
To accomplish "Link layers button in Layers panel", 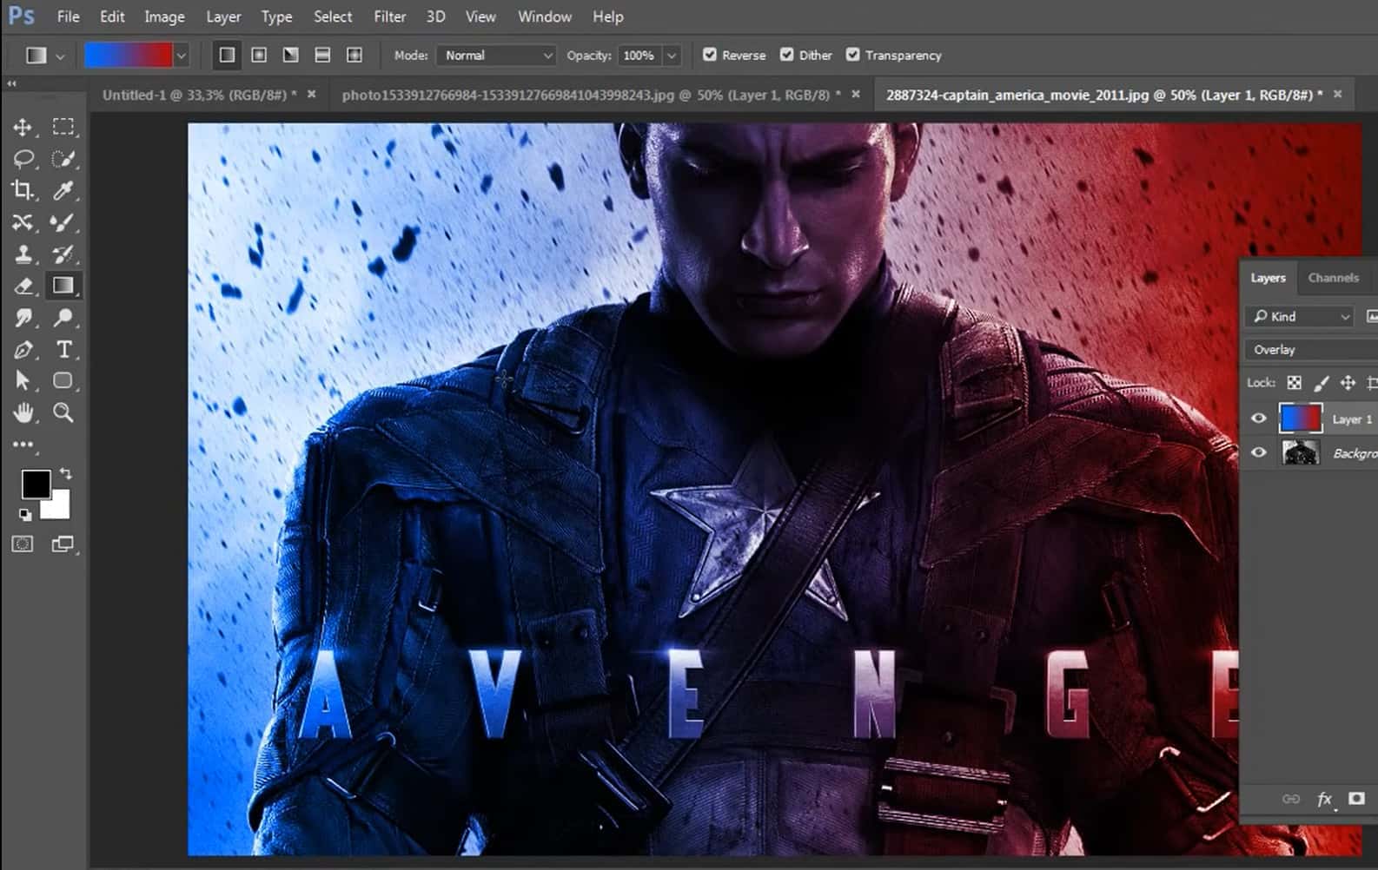I will pos(1291,799).
